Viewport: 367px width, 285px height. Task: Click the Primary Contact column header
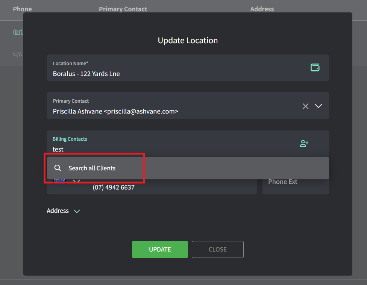123,9
